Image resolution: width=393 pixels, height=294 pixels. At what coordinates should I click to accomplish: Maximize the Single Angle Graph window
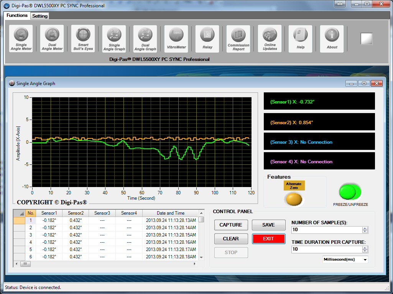[x=364, y=84]
